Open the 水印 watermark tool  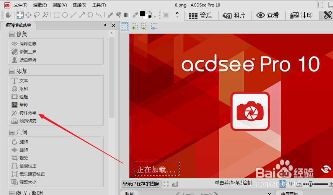click(20, 89)
